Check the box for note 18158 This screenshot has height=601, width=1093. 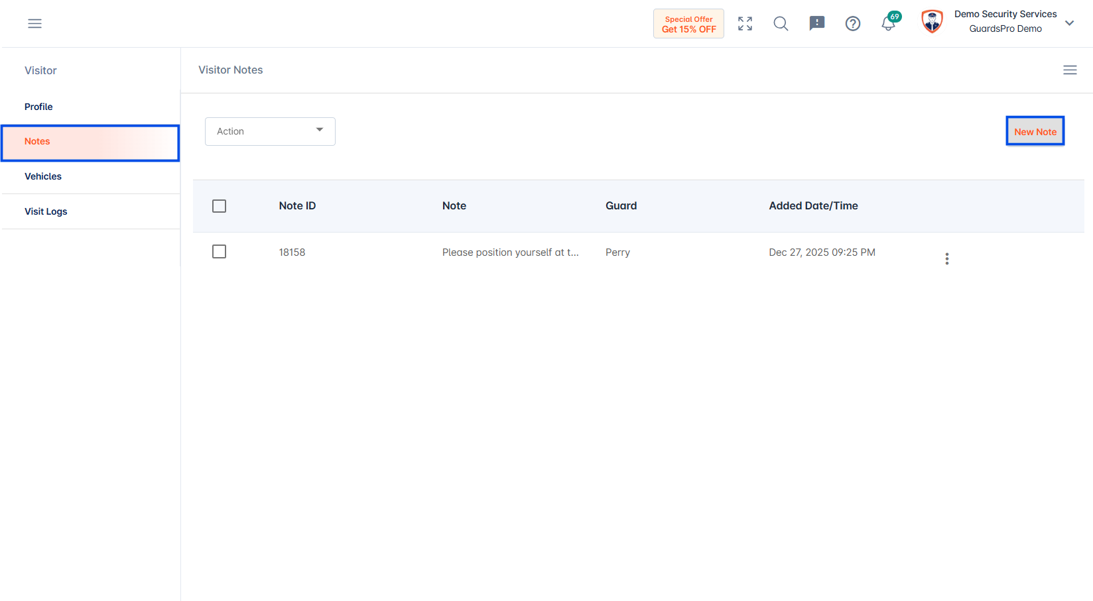point(219,252)
